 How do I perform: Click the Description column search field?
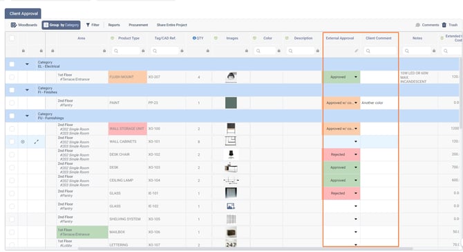point(301,51)
